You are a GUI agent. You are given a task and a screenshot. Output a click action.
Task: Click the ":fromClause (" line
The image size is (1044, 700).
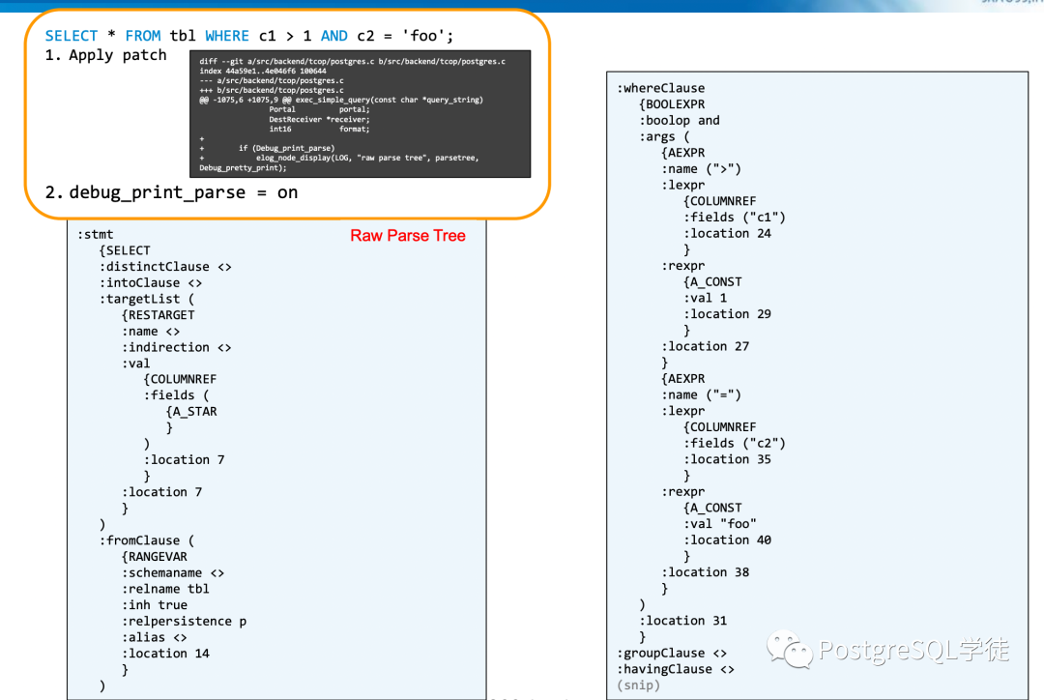[147, 540]
